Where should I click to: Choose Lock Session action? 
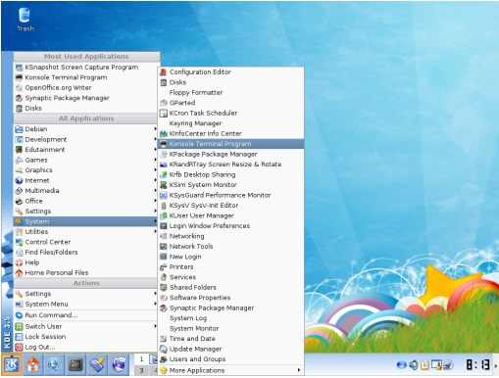(85, 337)
